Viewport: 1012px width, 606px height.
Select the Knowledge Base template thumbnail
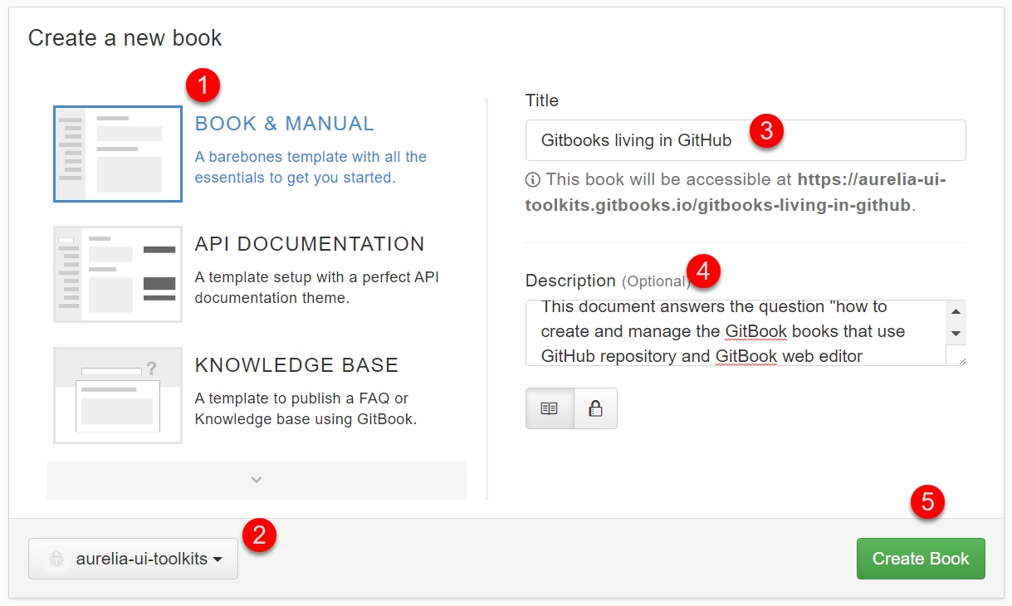118,395
